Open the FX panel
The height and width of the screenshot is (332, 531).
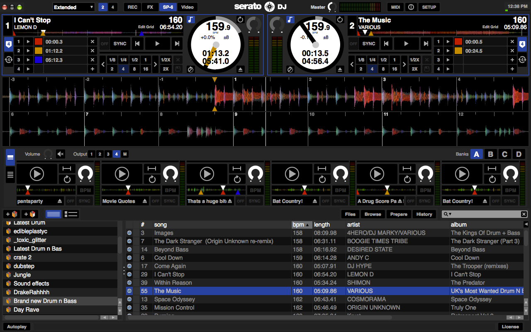click(150, 7)
